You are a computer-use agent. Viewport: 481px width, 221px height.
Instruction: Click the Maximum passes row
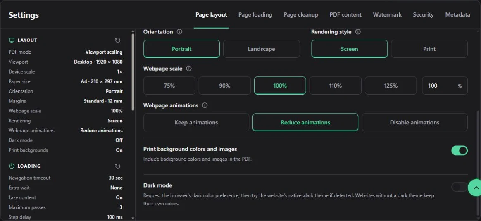coord(65,207)
